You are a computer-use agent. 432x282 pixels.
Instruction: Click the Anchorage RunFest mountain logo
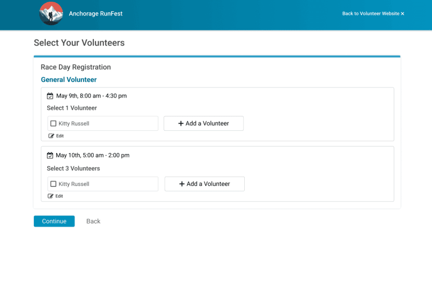click(51, 13)
